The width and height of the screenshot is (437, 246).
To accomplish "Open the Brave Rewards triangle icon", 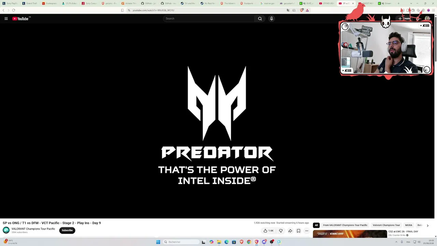I will 307,10.
